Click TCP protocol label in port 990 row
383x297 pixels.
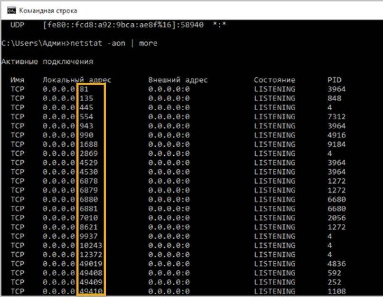click(18, 135)
